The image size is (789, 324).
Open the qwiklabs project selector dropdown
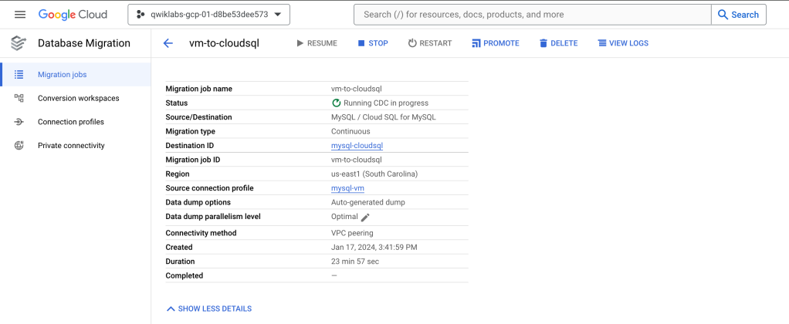point(208,15)
